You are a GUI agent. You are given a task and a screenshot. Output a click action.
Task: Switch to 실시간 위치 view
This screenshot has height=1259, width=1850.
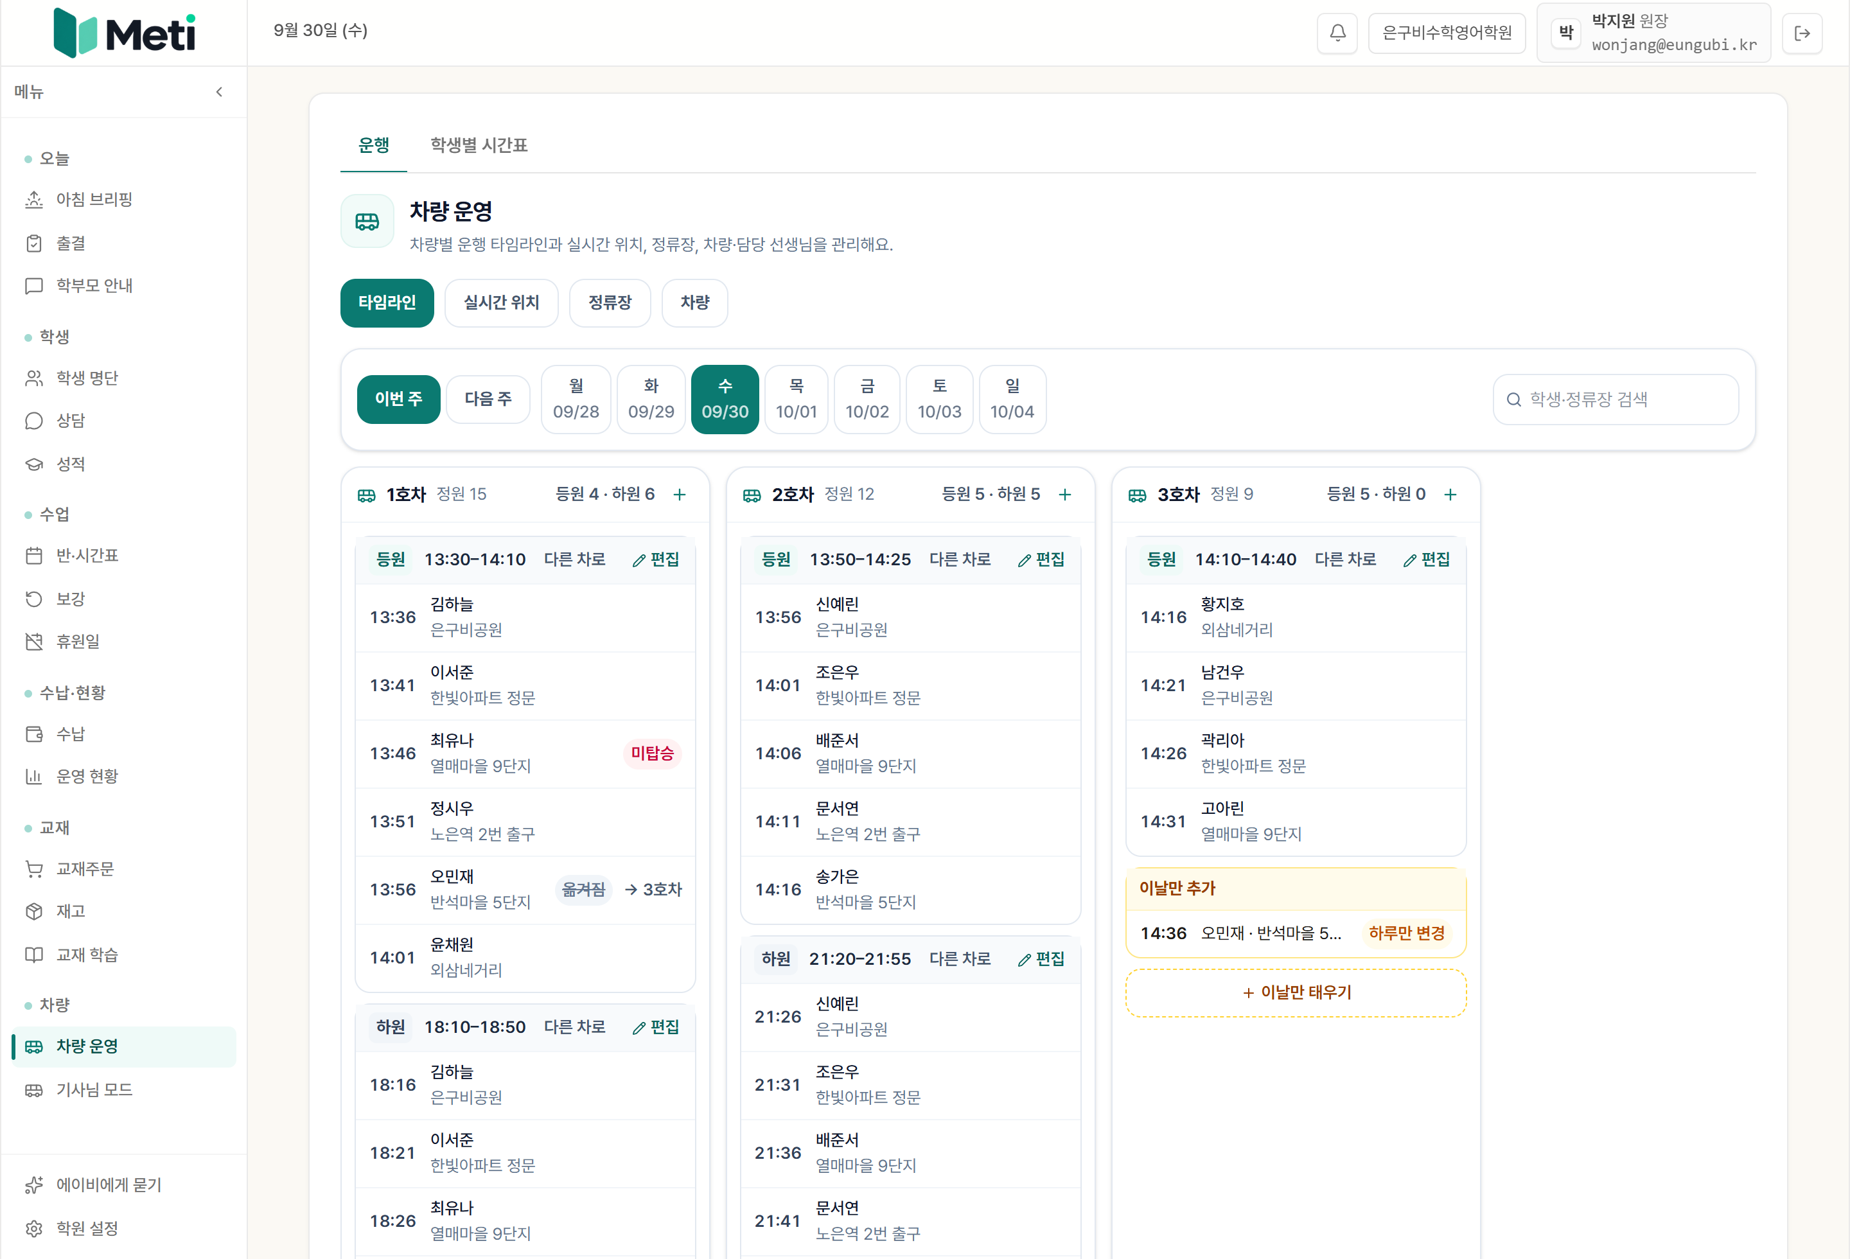pyautogui.click(x=502, y=303)
